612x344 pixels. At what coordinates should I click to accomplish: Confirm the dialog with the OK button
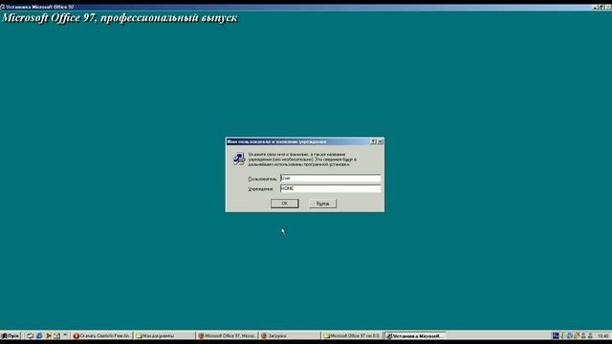pos(285,204)
